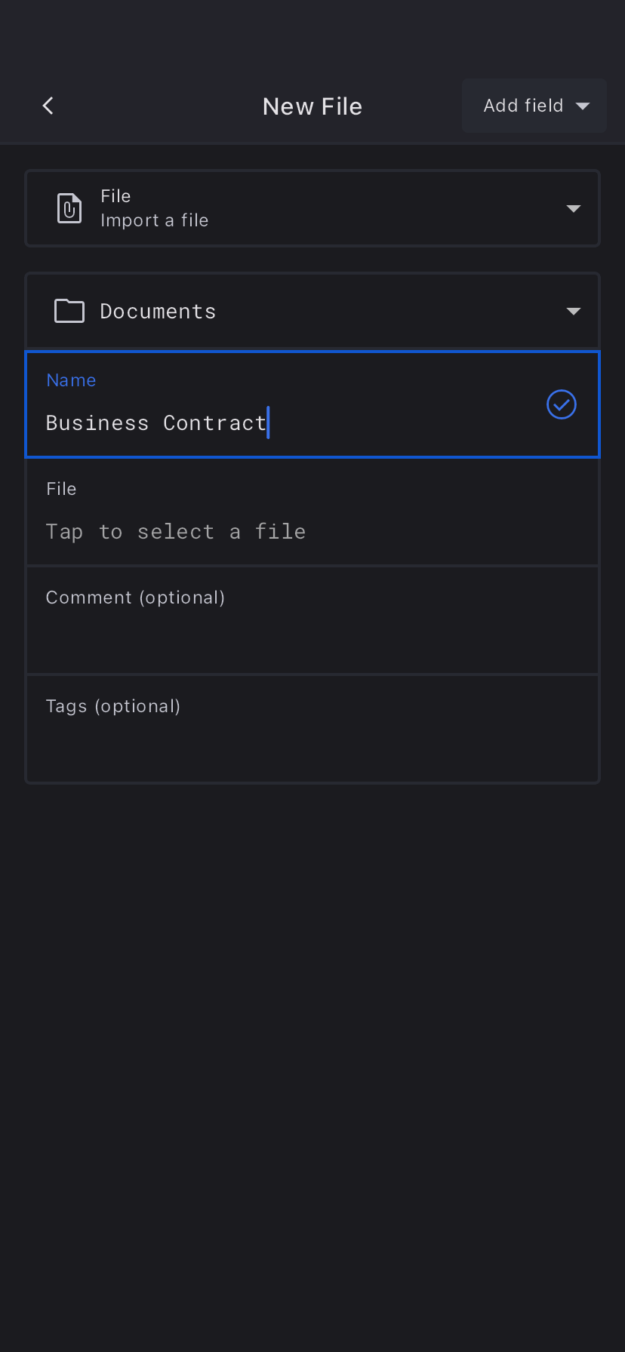This screenshot has height=1352, width=625.
Task: Expand the file type dropdown arrow
Action: [574, 208]
